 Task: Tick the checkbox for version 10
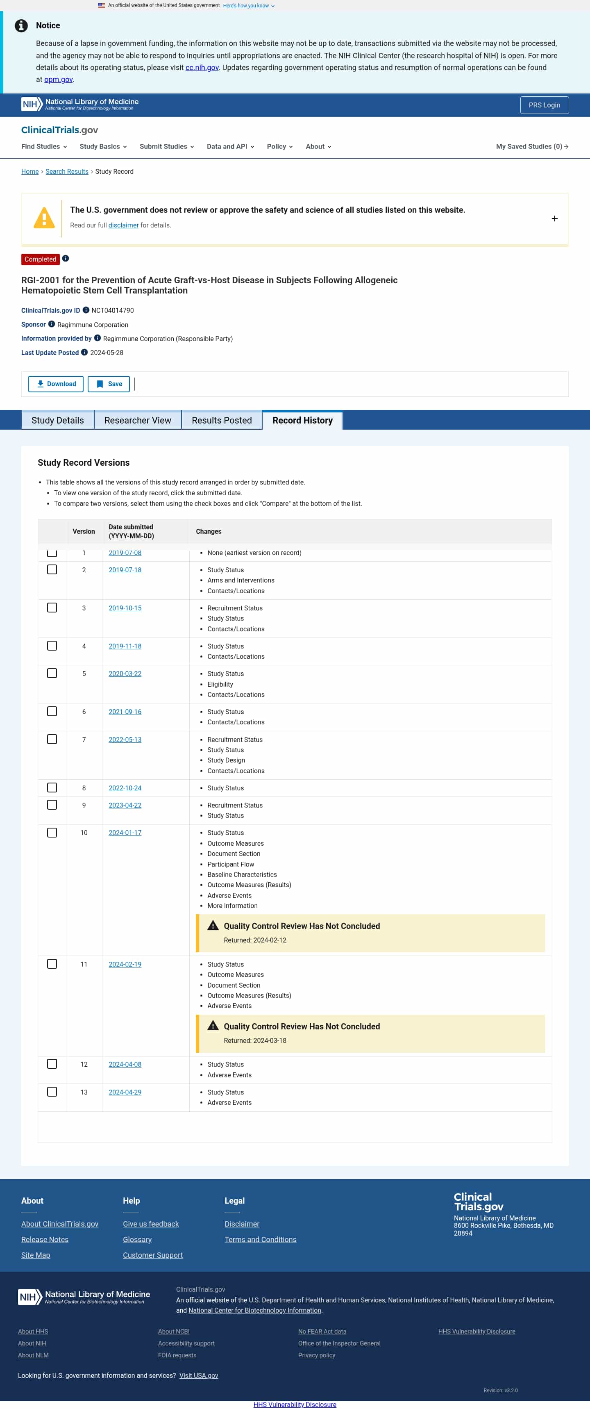point(52,833)
